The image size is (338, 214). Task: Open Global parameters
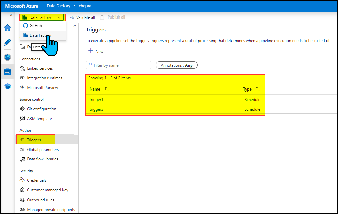pos(43,150)
